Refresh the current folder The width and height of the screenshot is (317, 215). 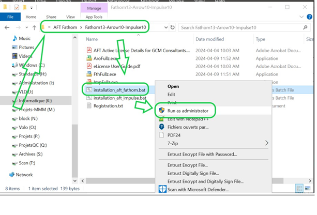coord(172,27)
